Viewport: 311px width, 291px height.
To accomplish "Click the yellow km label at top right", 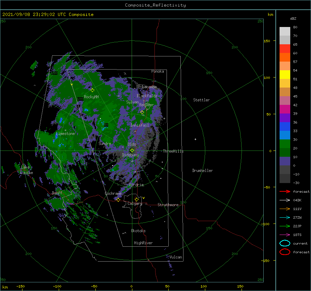I will click(x=270, y=15).
